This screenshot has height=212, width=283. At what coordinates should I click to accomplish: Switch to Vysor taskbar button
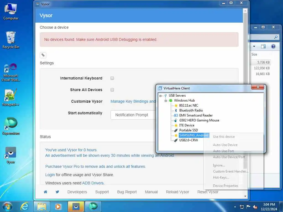point(76,206)
